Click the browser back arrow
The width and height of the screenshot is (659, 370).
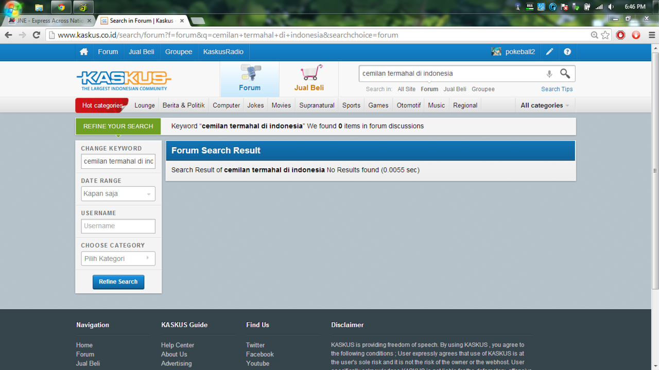tap(8, 35)
